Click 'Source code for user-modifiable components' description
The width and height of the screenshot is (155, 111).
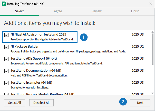pyautogui.click(x=56, y=63)
